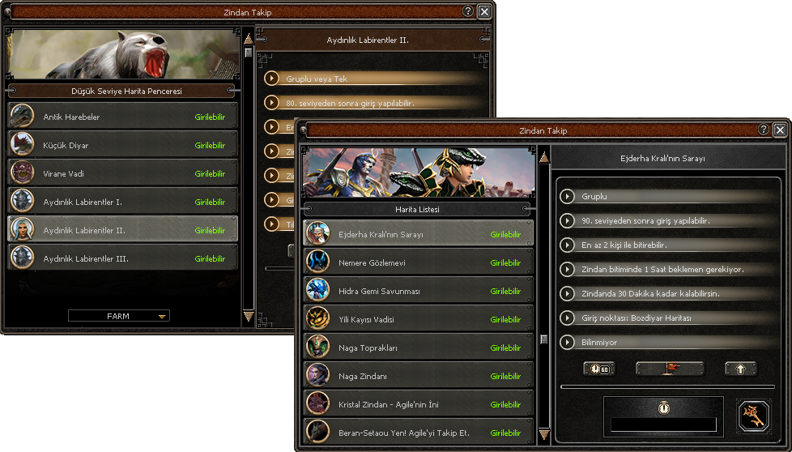792x452 pixels.
Task: Click the dungeon list scrollbar handle
Action: 544,339
